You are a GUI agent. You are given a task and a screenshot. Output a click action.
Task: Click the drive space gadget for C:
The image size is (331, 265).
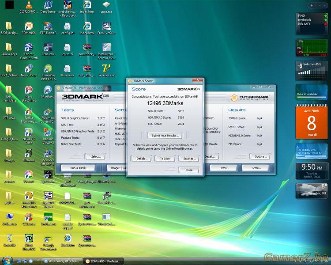312,151
